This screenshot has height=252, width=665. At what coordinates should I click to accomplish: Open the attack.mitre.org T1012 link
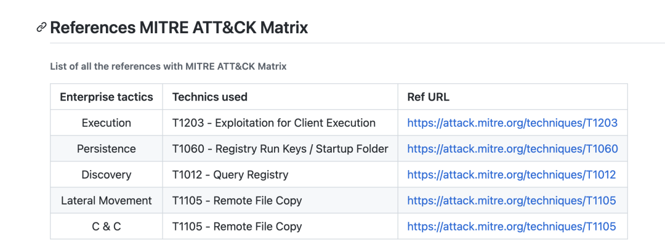pos(512,175)
